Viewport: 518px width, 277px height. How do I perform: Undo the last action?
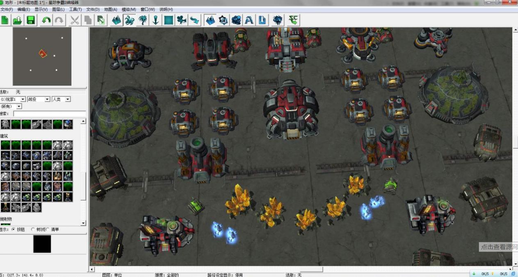pyautogui.click(x=46, y=20)
